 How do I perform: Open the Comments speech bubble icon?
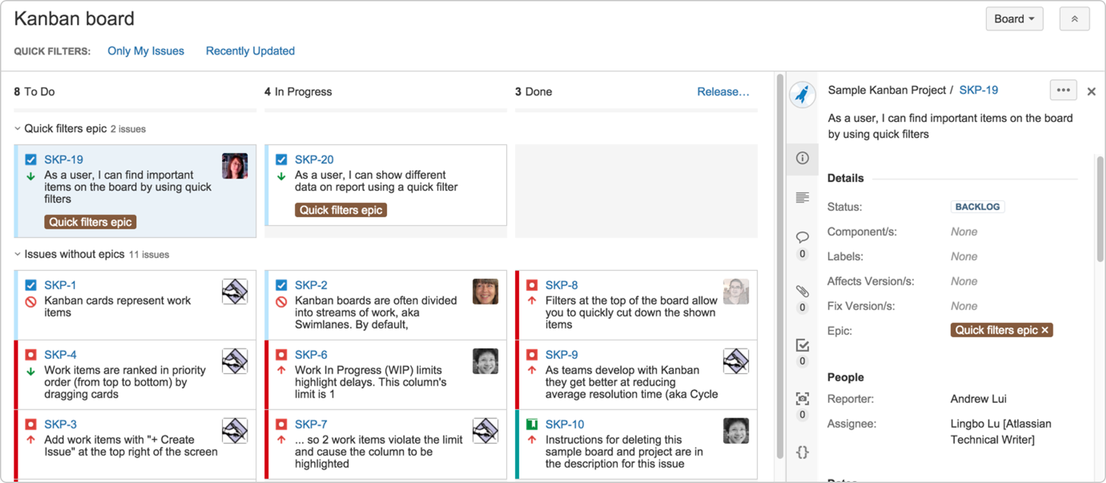coord(802,237)
